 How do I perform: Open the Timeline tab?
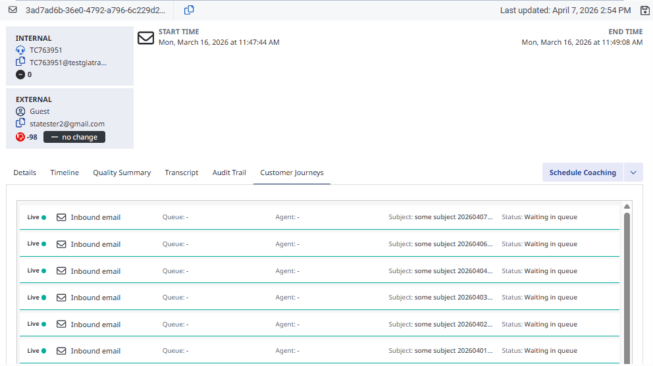tap(65, 172)
